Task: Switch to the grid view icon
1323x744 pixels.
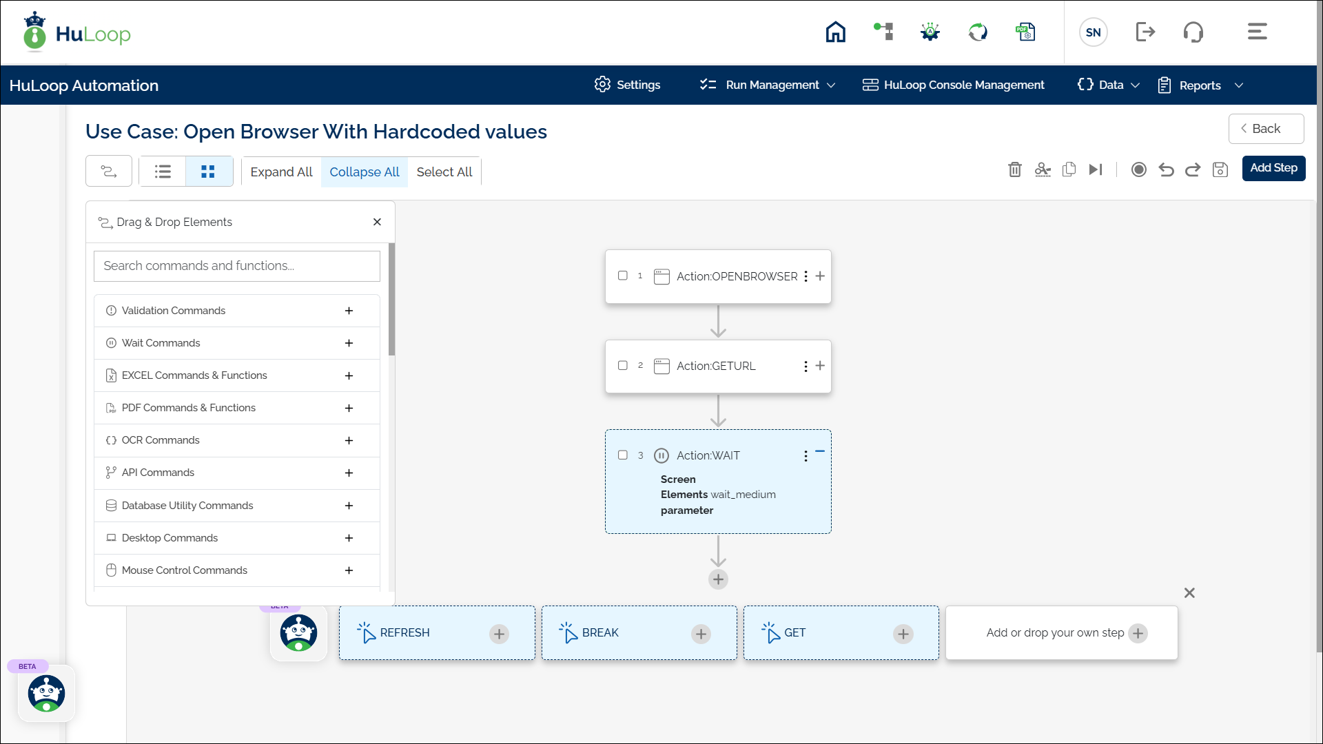Action: coord(208,172)
